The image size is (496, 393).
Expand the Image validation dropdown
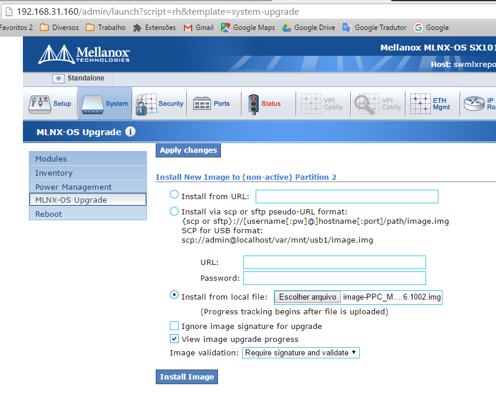[x=300, y=353]
